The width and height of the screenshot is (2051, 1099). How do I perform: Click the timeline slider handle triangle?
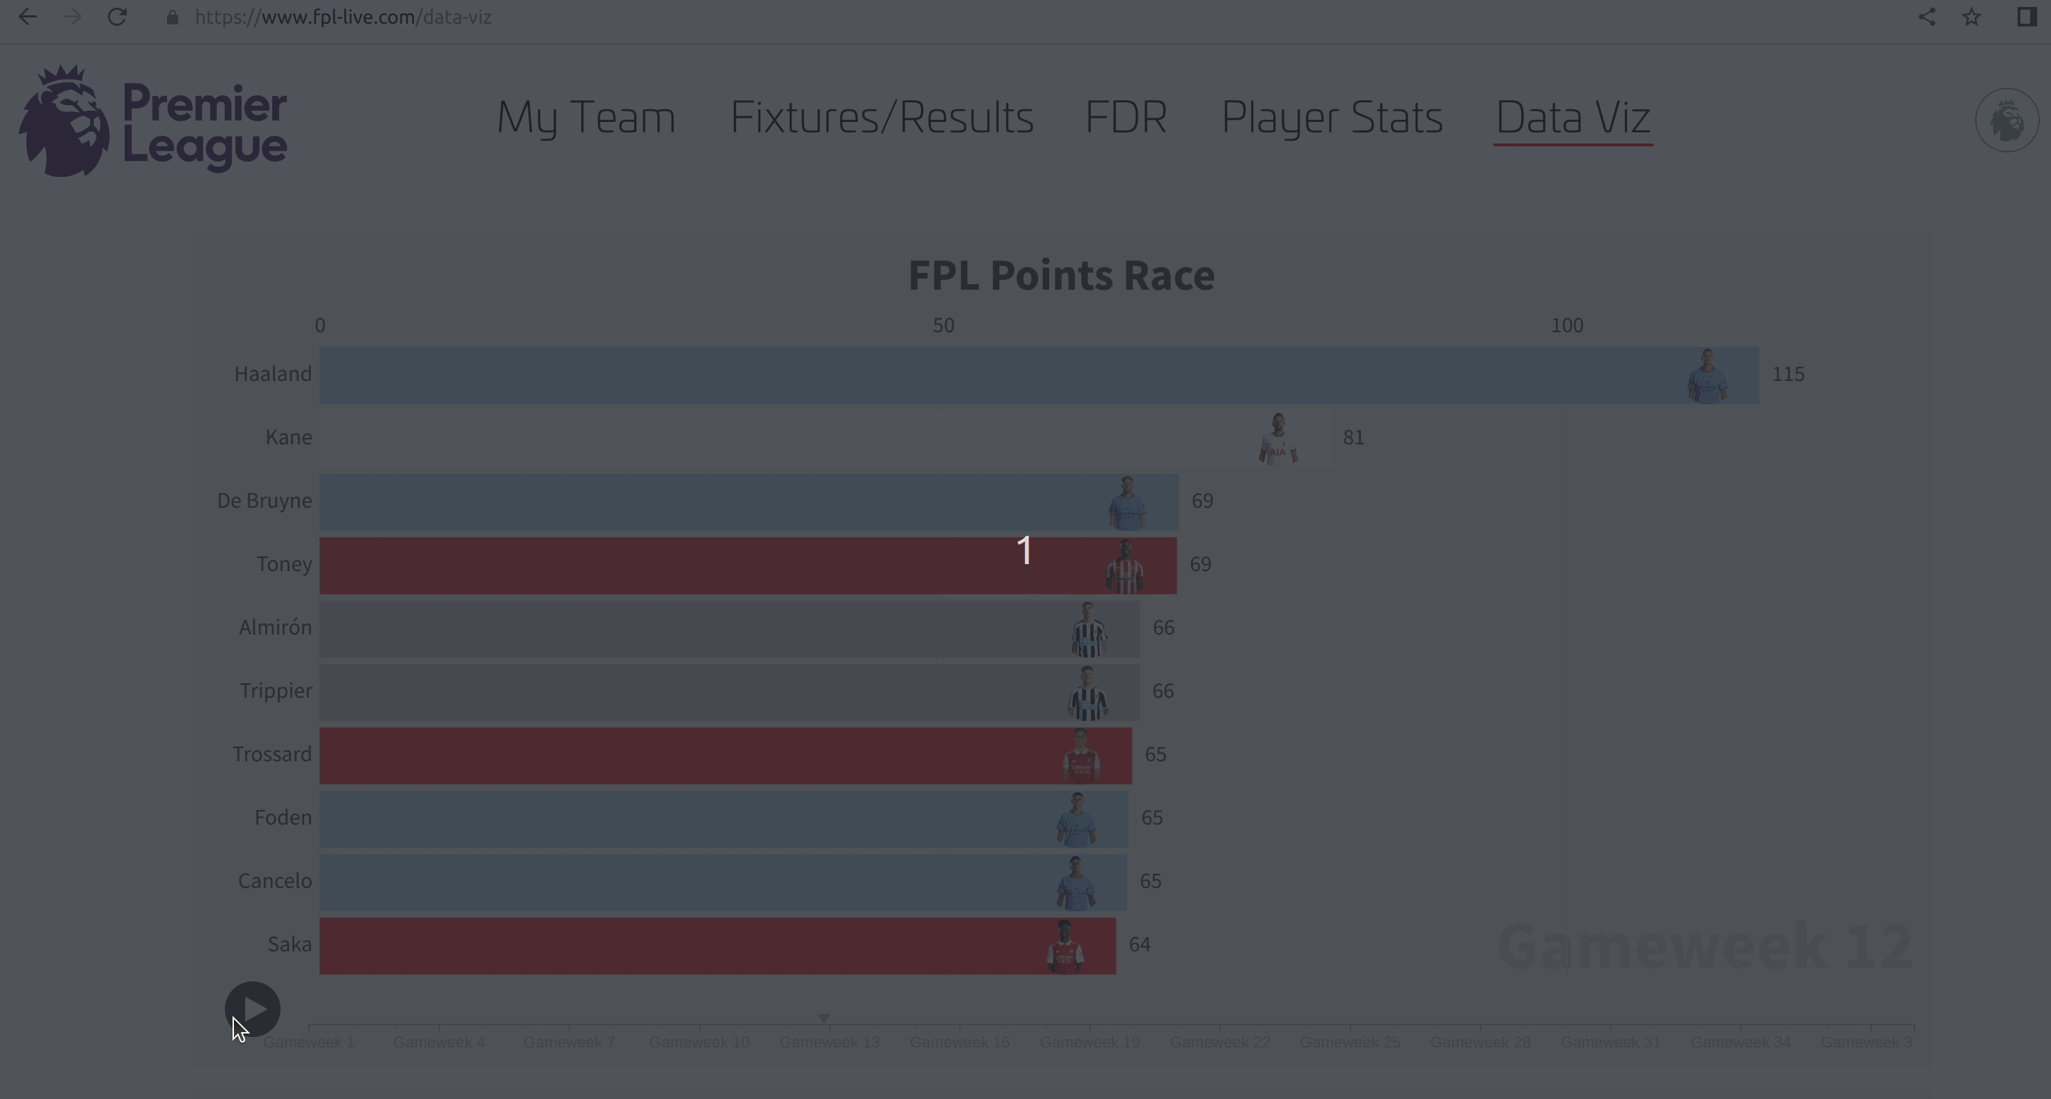(824, 1018)
